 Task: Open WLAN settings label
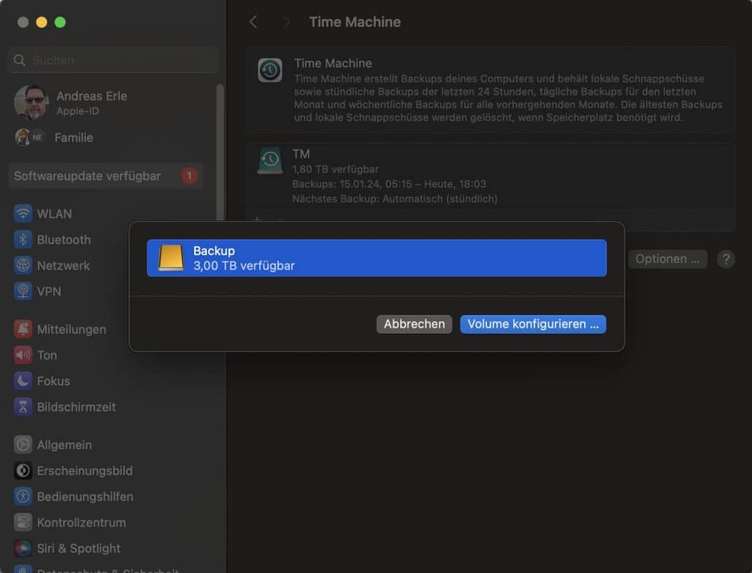click(54, 214)
